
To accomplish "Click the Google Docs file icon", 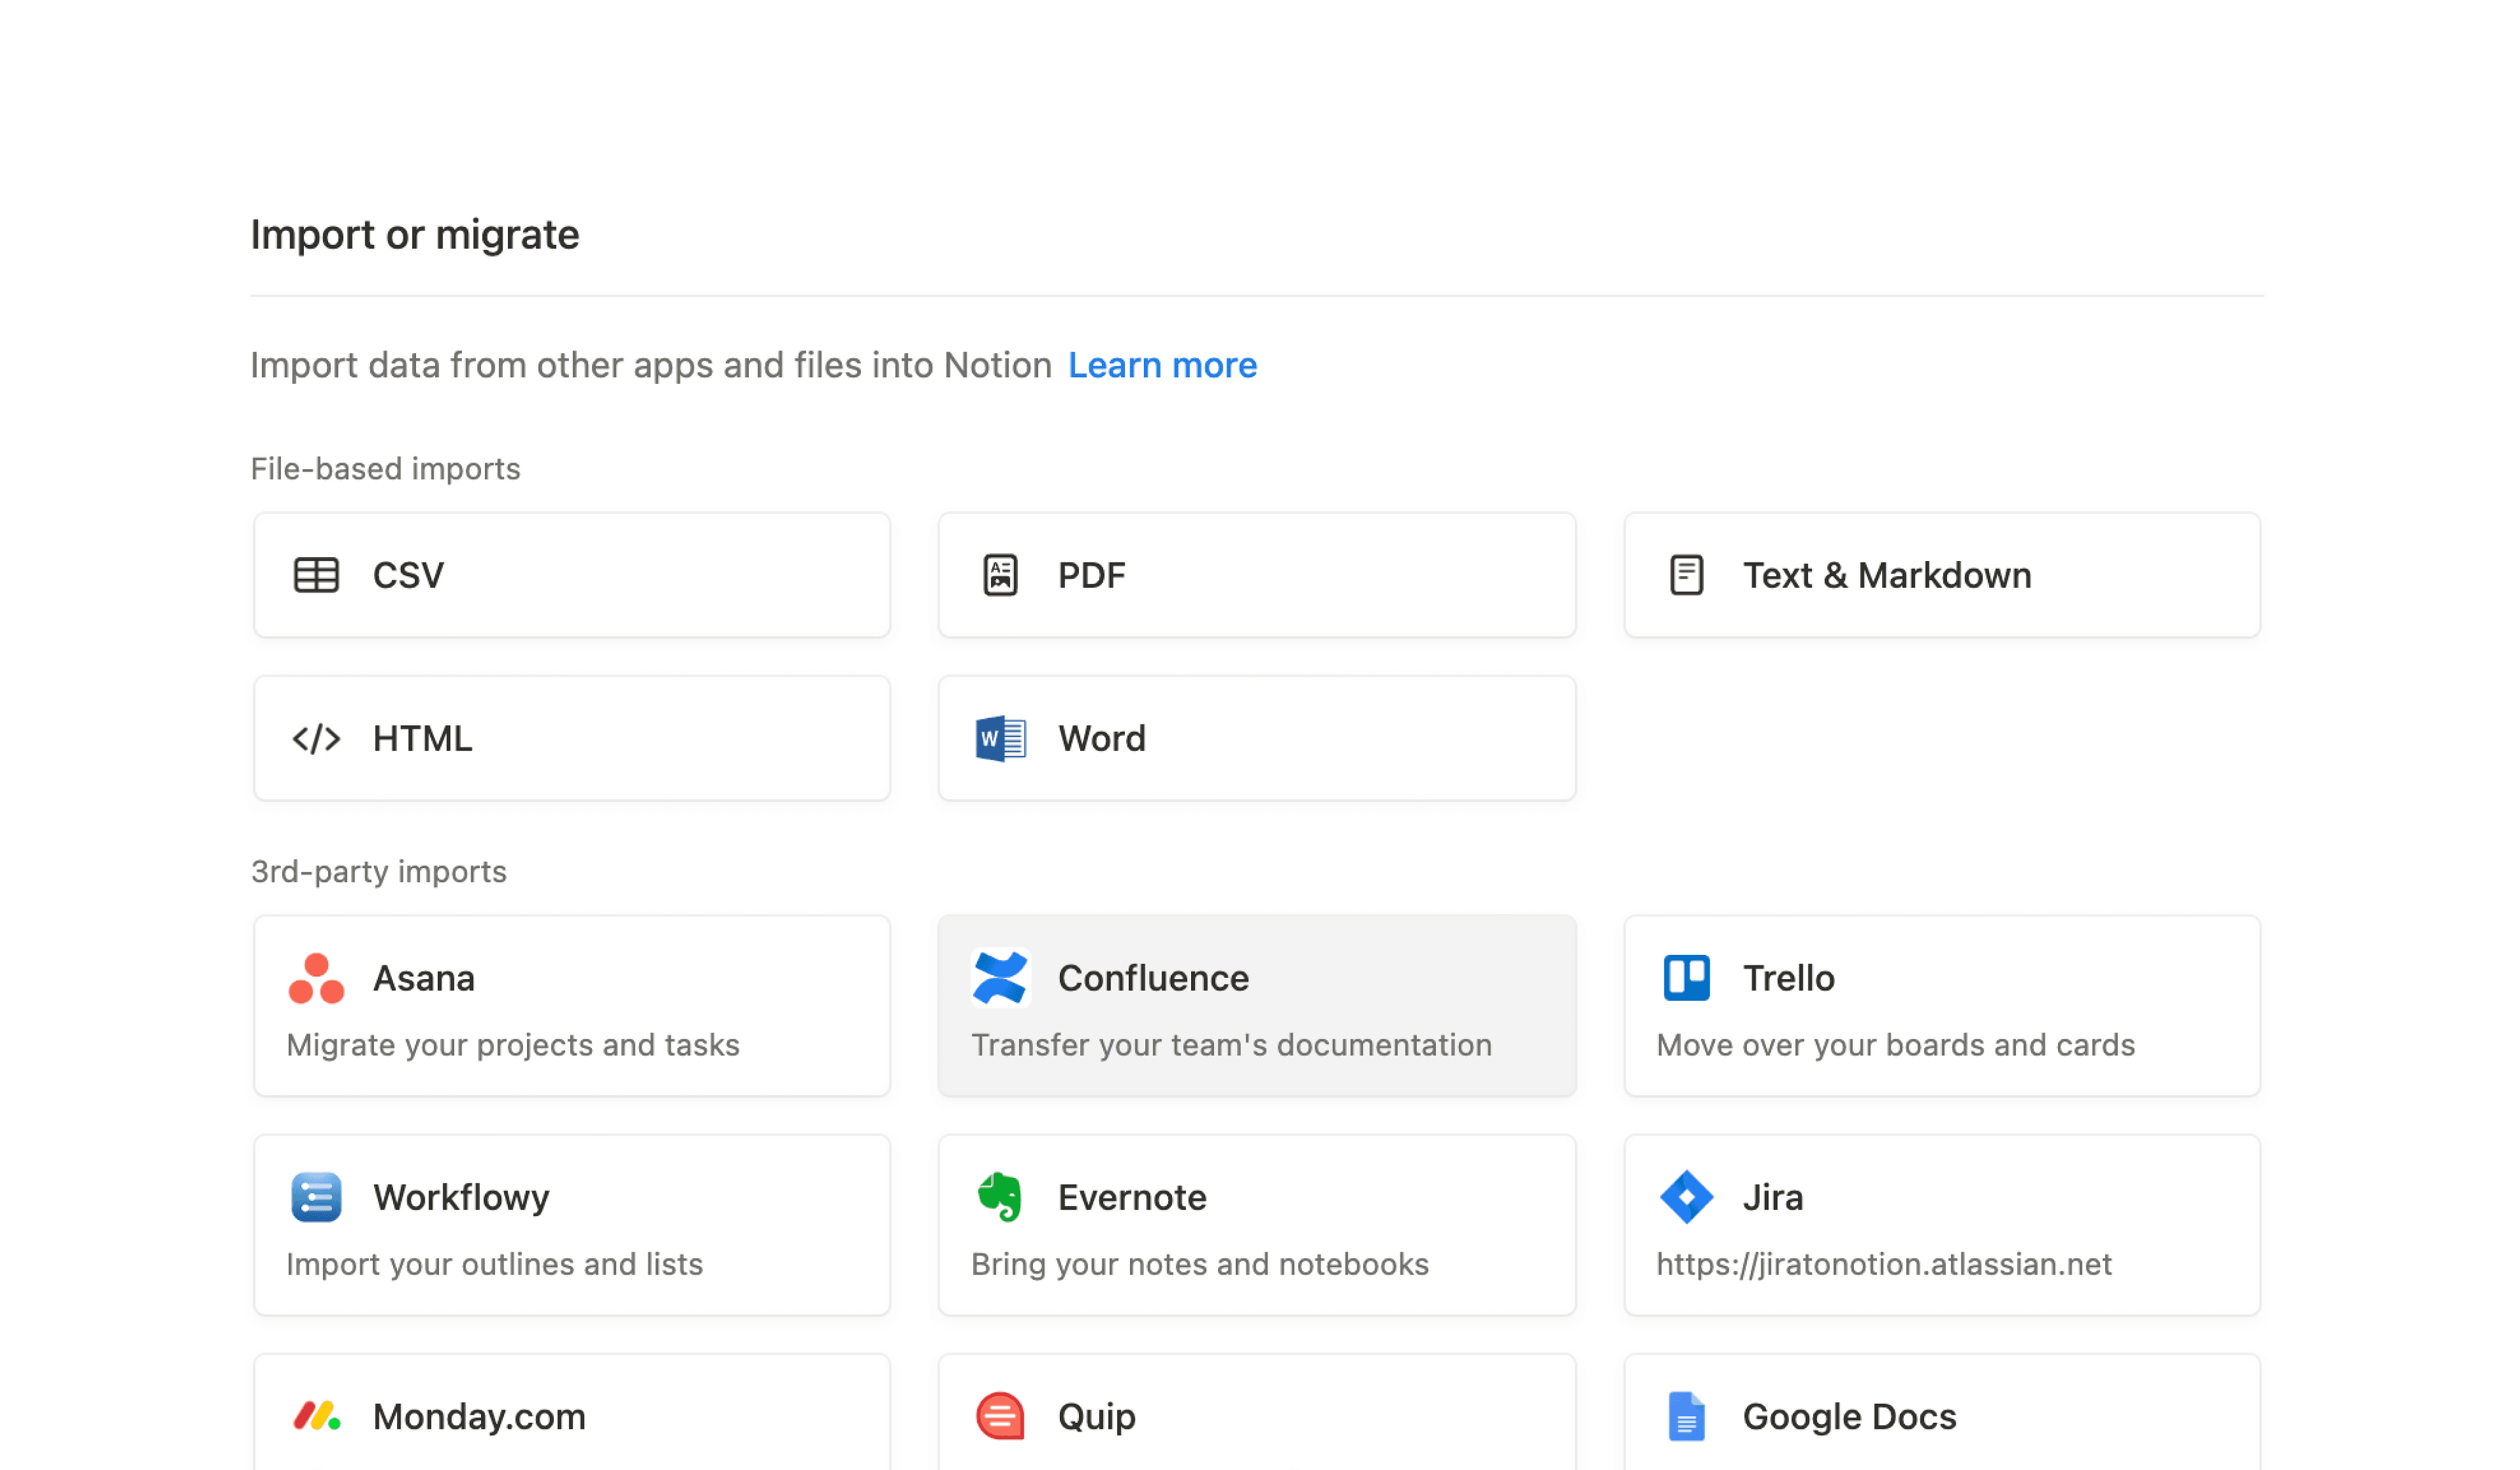I will (1686, 1416).
